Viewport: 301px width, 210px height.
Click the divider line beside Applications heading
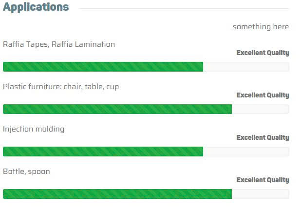coord(184,8)
